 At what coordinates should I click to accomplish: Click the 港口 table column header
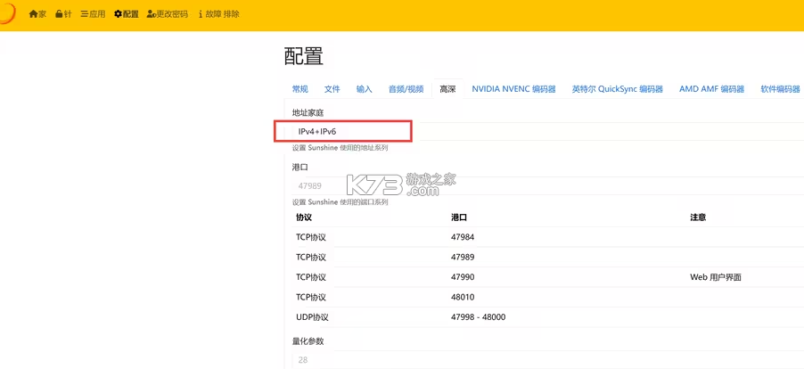click(459, 217)
